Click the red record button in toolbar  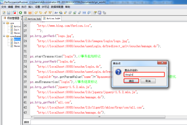15,12
